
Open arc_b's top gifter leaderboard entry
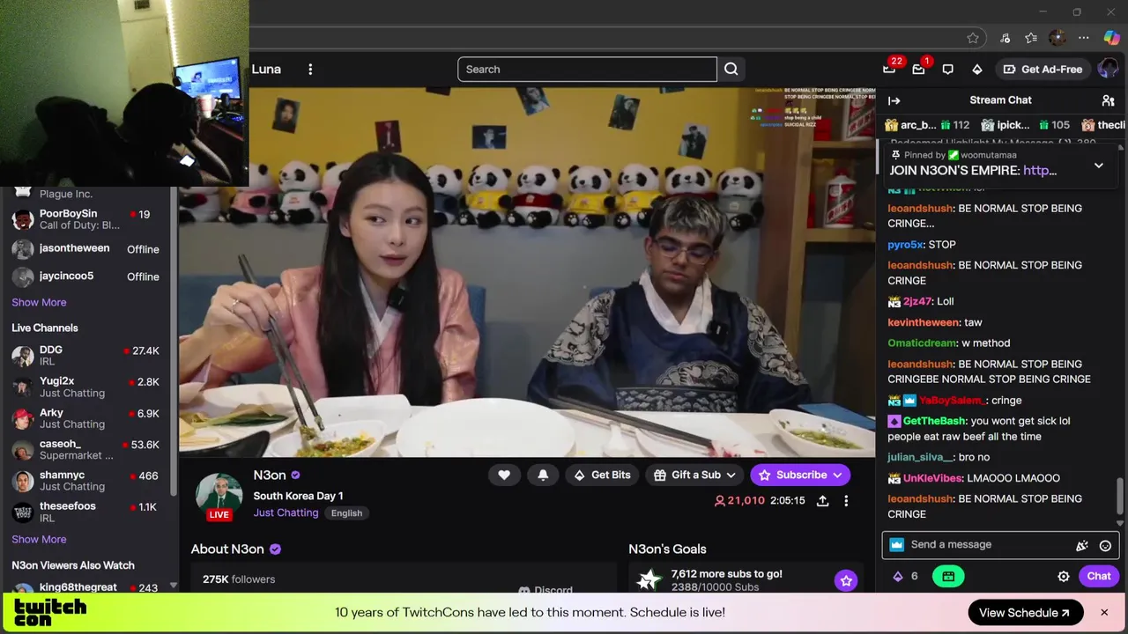(x=925, y=125)
